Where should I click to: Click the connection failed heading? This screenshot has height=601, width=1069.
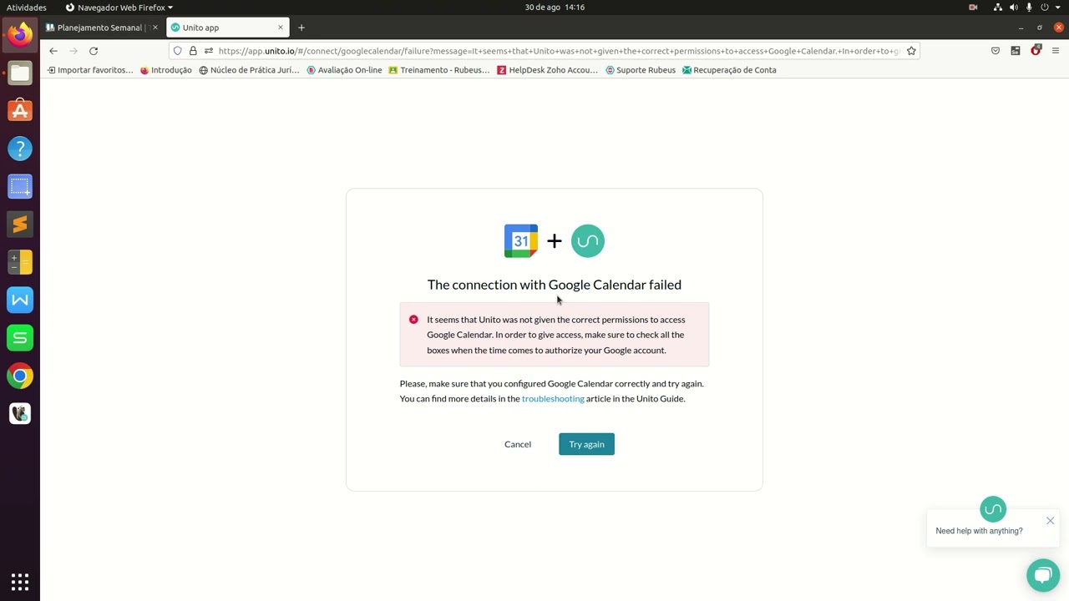tap(555, 285)
